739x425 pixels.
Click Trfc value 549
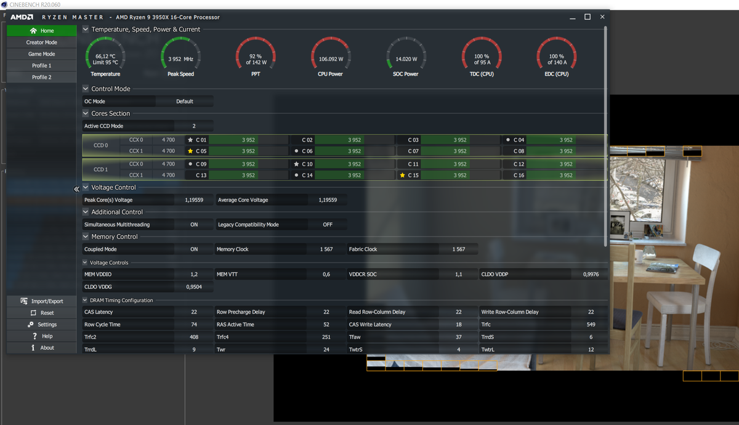(591, 325)
